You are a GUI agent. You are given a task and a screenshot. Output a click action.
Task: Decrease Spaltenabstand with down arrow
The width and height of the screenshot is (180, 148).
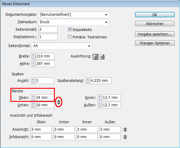pos(88,82)
